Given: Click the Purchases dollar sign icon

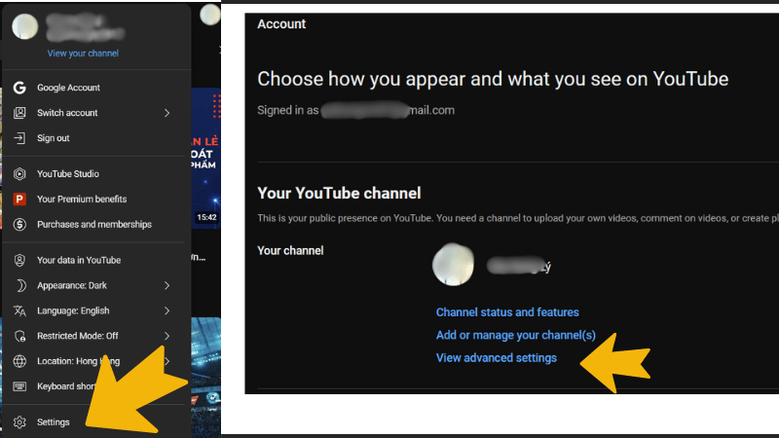Looking at the screenshot, I should pyautogui.click(x=19, y=225).
